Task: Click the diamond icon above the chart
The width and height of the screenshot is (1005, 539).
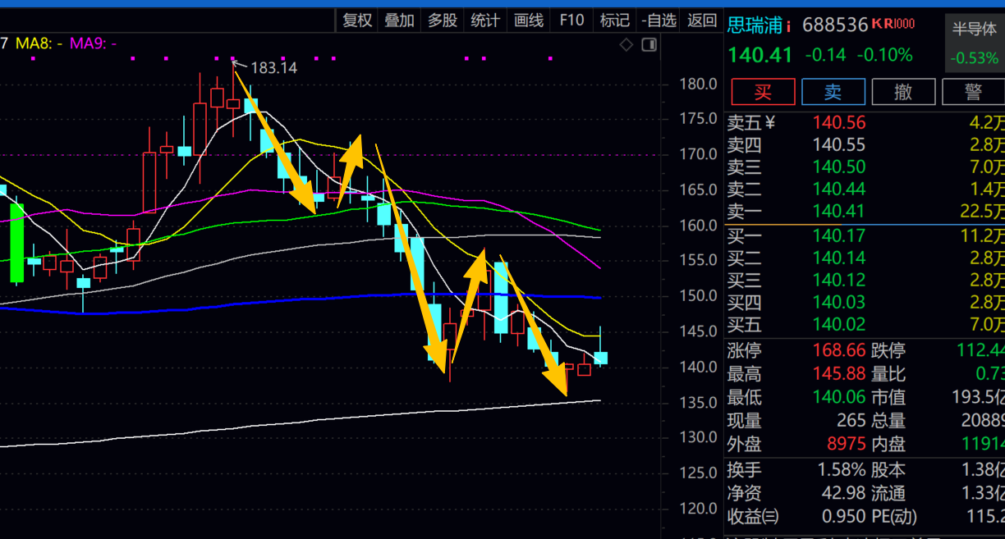Action: tap(626, 44)
